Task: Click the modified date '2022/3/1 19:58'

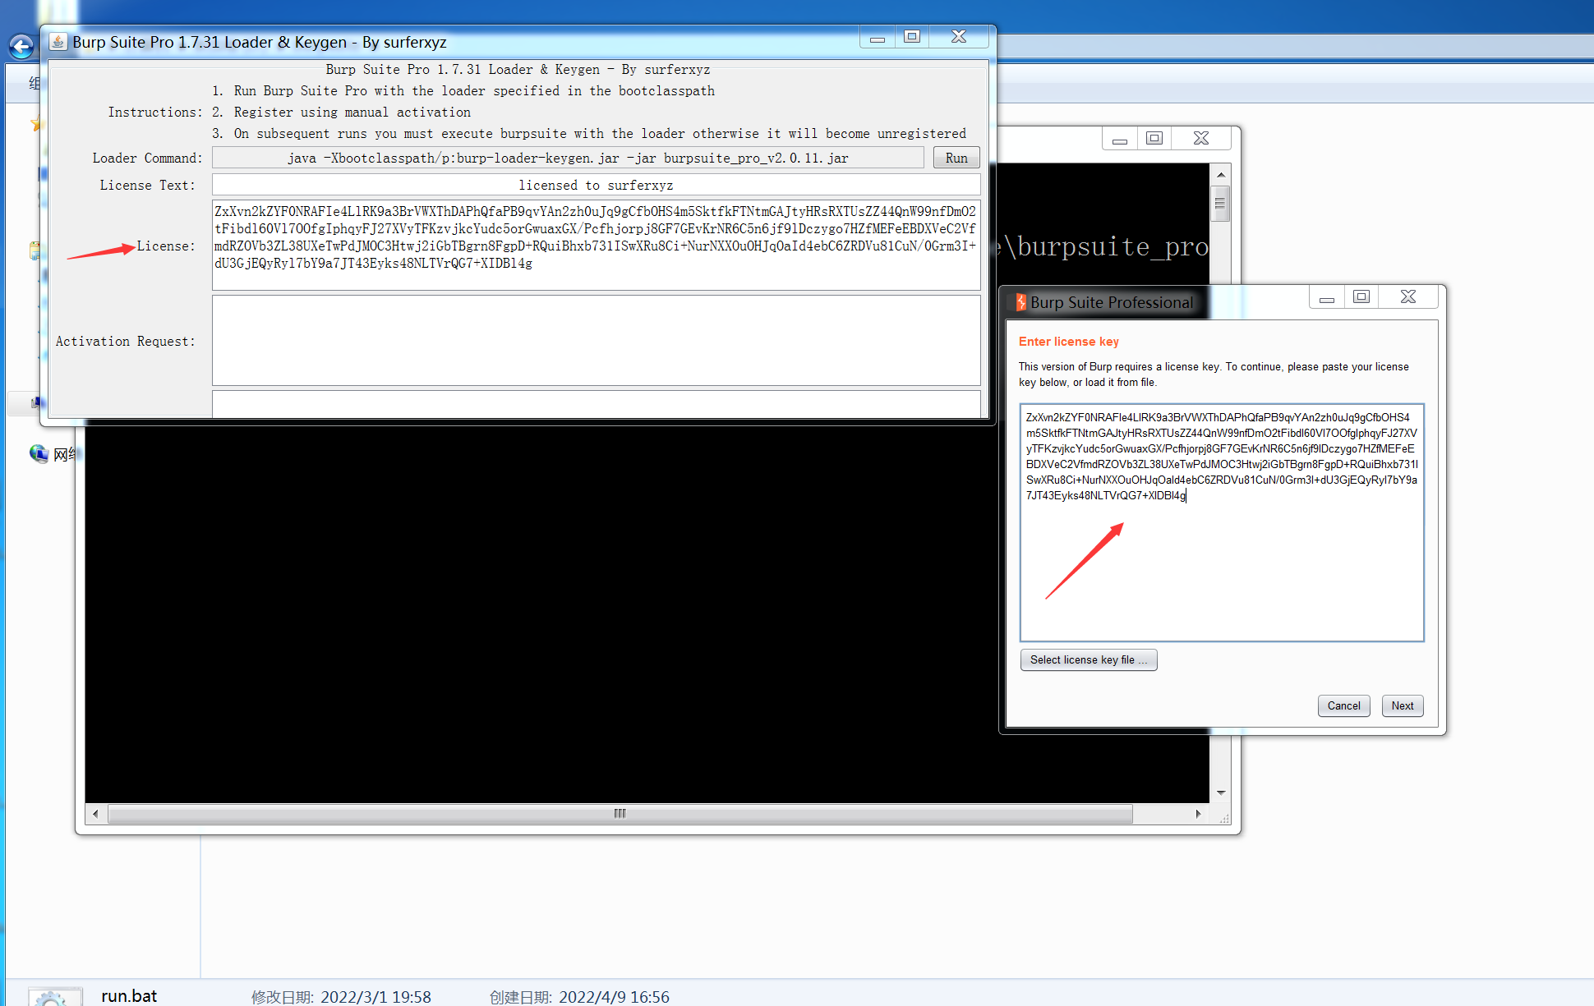Action: [x=375, y=997]
